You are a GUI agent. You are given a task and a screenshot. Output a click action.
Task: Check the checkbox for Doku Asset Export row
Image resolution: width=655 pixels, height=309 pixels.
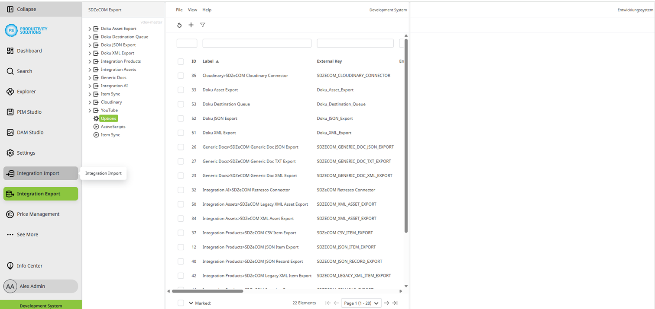[181, 89]
